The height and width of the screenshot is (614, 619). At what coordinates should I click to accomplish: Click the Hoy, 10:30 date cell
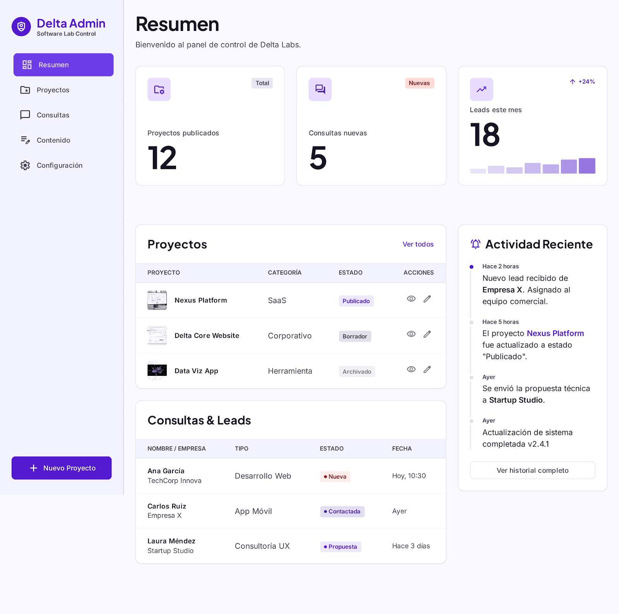point(409,476)
